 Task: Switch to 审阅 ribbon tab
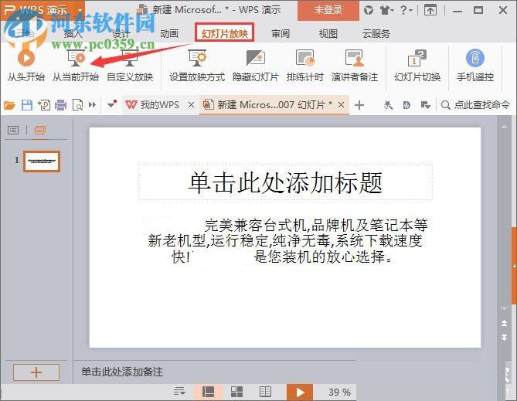coord(281,34)
